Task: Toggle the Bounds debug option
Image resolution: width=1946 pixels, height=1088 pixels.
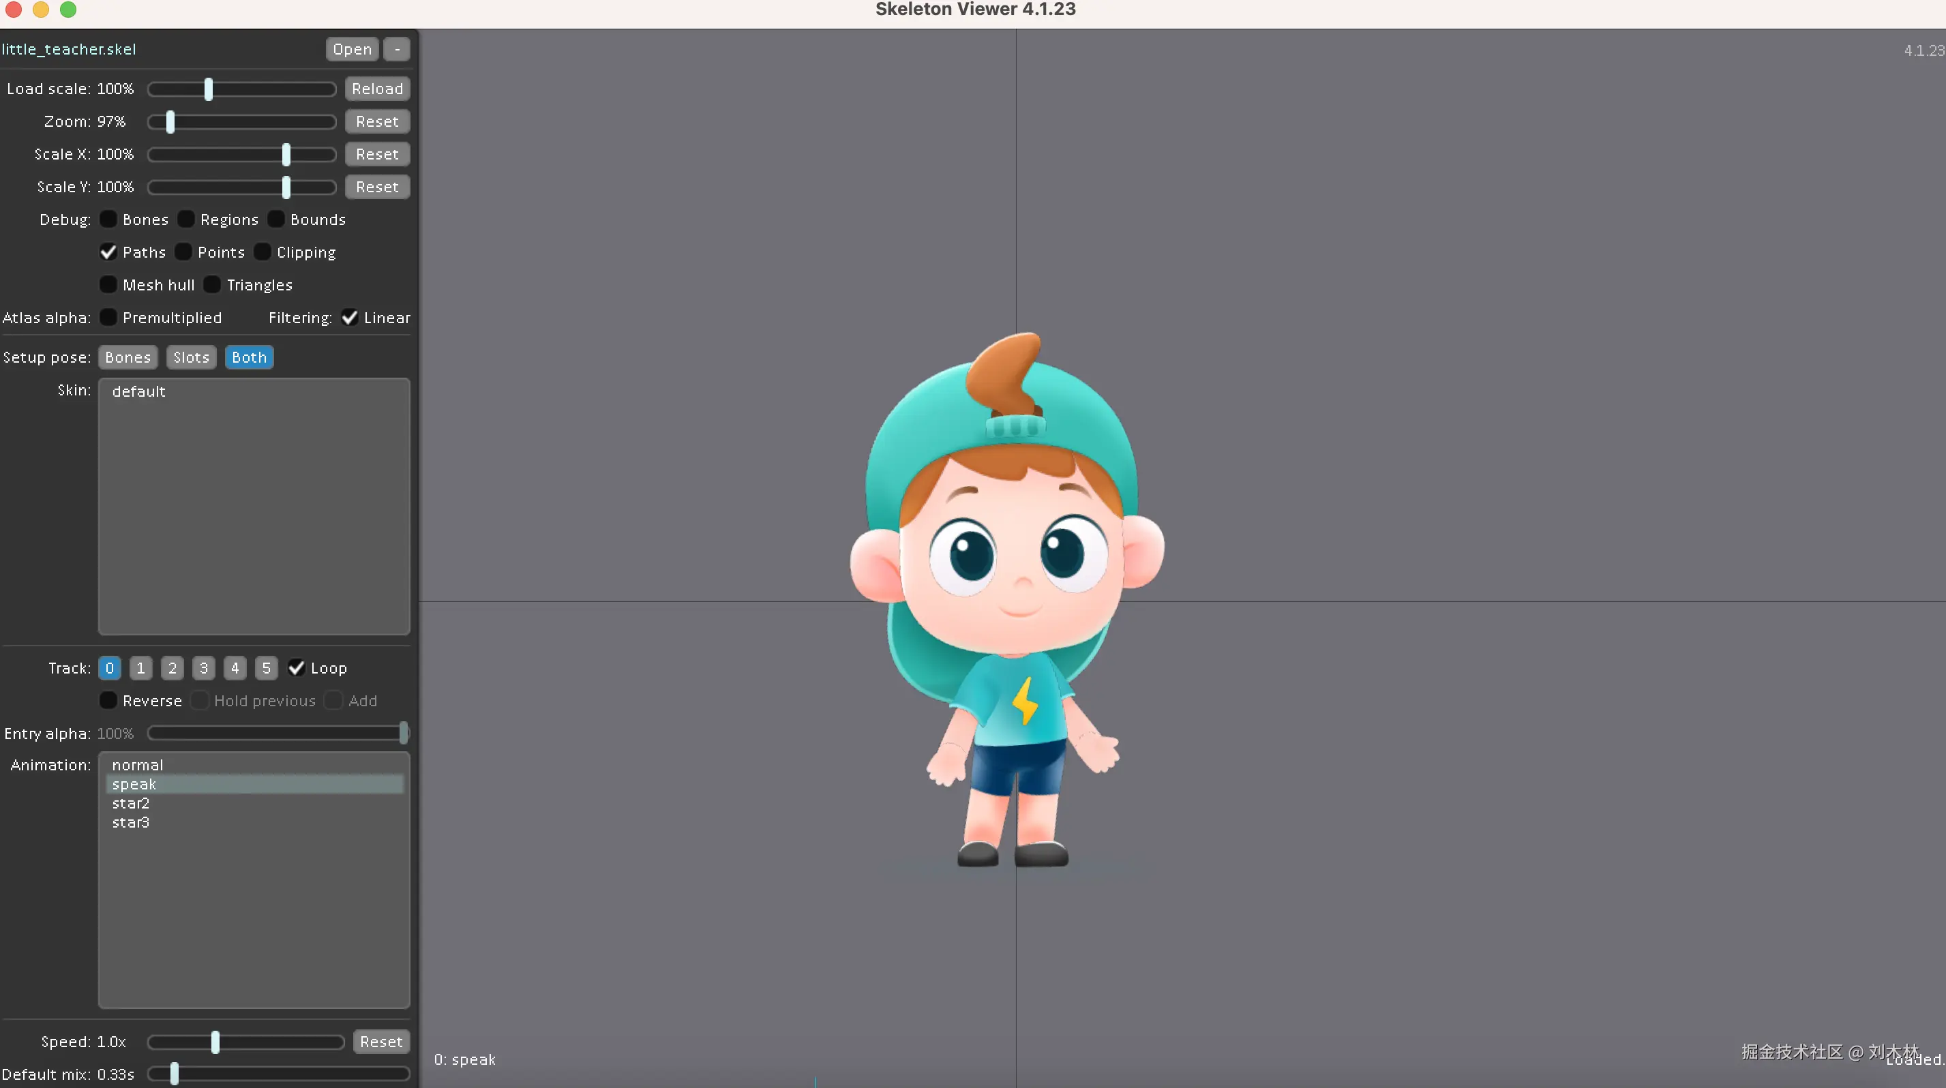Action: (275, 219)
